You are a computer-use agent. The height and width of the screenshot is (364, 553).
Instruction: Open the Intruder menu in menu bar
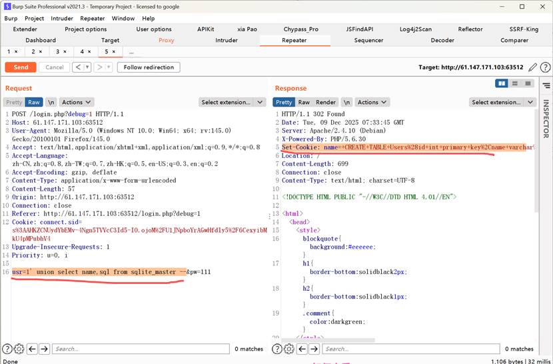(x=62, y=19)
